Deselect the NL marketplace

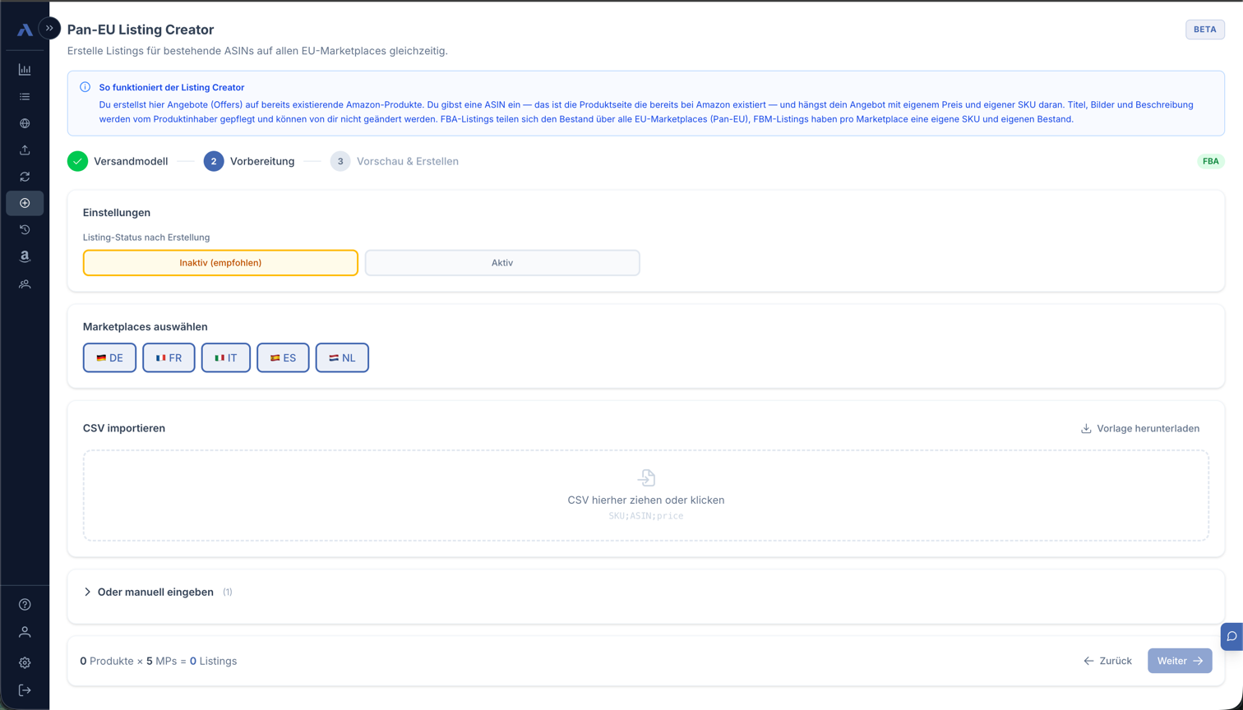point(342,357)
